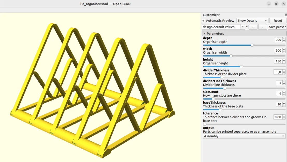
Task: Click the Reset button
Action: [x=278, y=20]
